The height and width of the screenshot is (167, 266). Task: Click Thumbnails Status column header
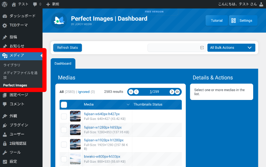[x=148, y=105]
